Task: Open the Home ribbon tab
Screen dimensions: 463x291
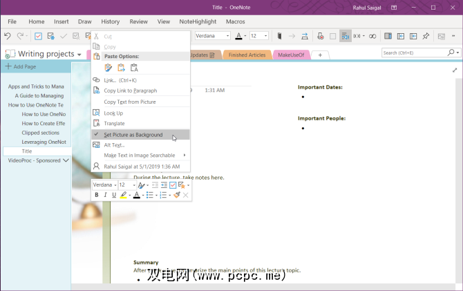Action: tap(37, 21)
